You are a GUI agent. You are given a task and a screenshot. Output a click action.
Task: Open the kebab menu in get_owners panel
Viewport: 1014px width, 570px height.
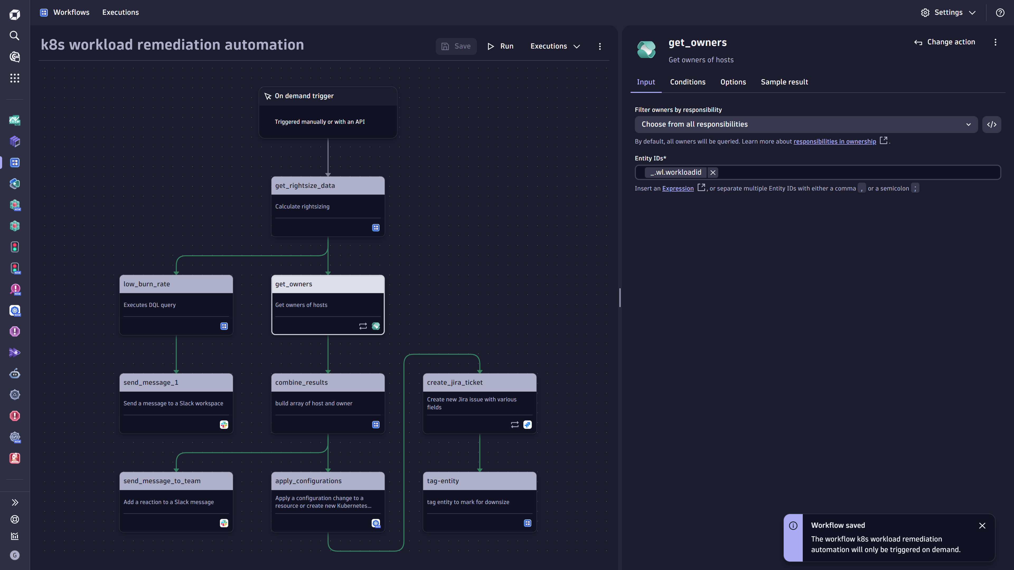[995, 42]
